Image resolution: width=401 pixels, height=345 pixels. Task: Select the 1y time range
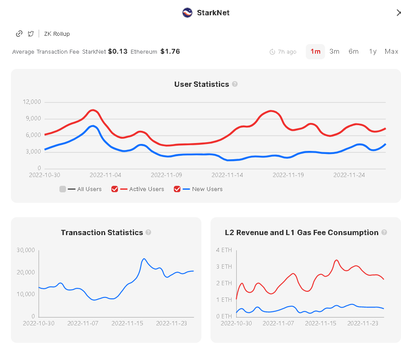coord(373,51)
